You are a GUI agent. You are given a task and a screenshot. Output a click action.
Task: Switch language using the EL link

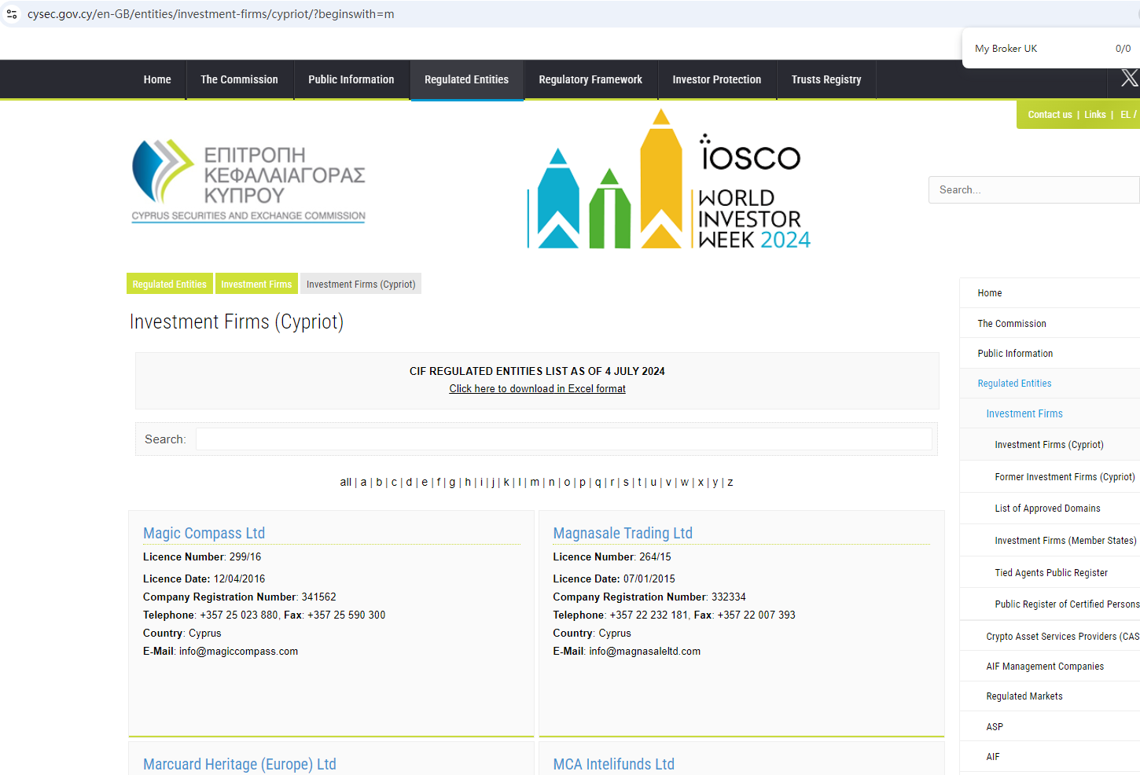[x=1125, y=115]
